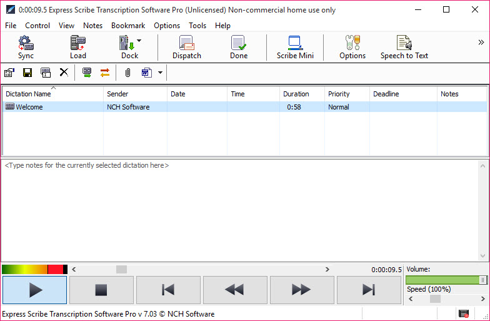490x321 pixels.
Task: Decrease speed with the left arrow
Action: click(x=411, y=299)
